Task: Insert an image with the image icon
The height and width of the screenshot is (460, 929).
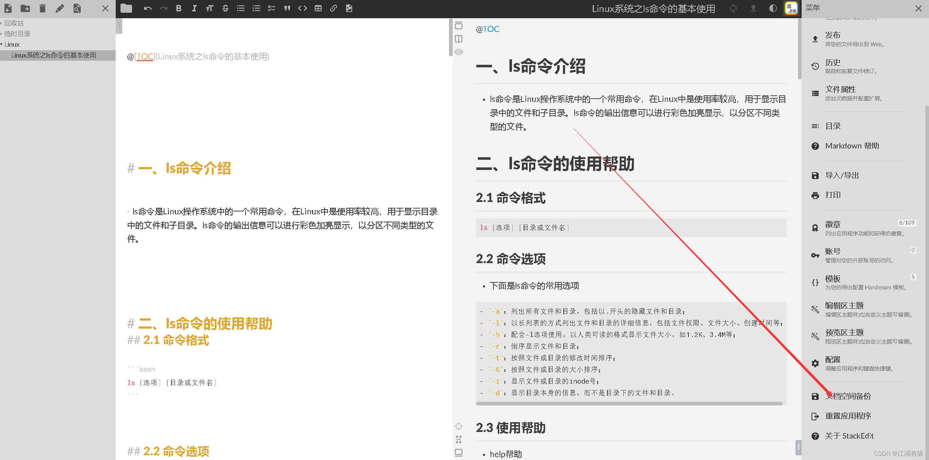Action: pyautogui.click(x=349, y=8)
